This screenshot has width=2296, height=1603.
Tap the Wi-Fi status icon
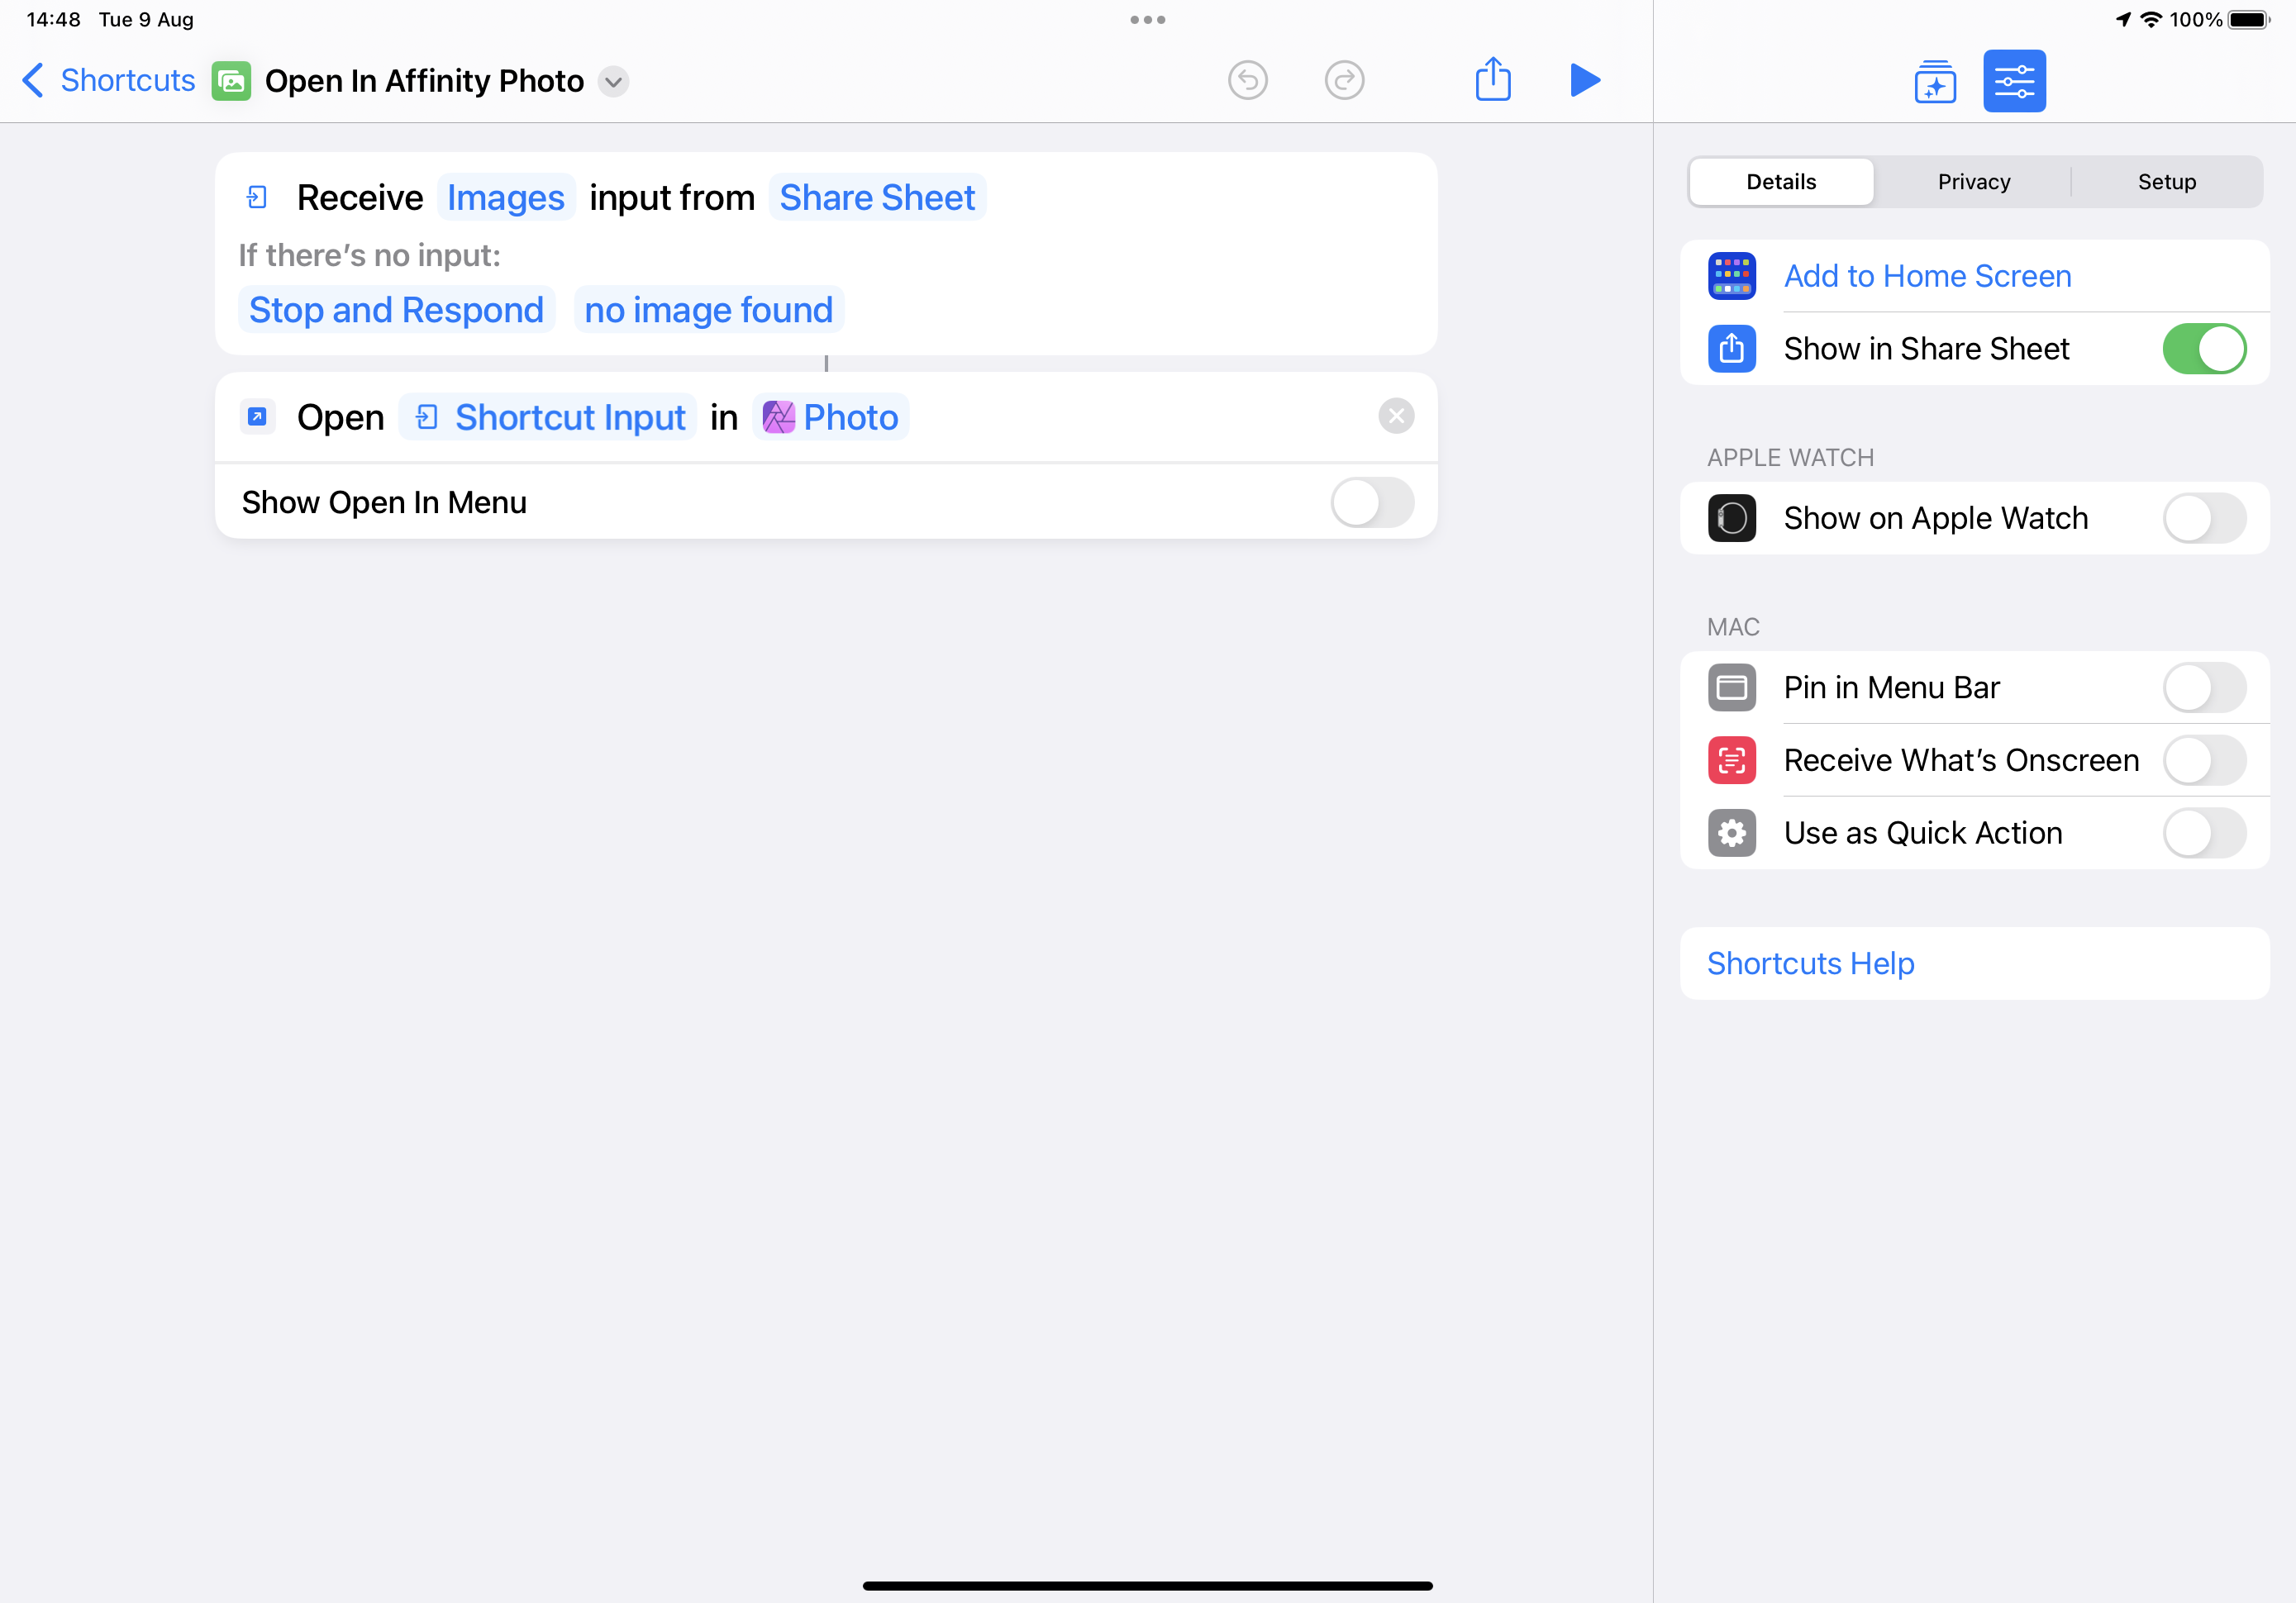coord(2150,19)
